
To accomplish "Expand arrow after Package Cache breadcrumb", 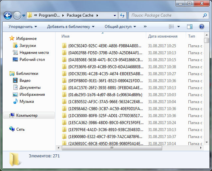I will (97, 15).
